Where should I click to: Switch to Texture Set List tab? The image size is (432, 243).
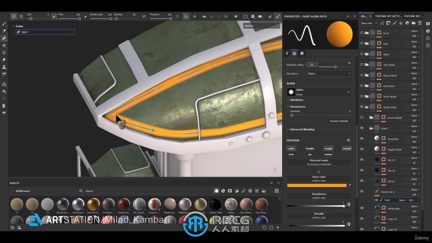(x=413, y=16)
